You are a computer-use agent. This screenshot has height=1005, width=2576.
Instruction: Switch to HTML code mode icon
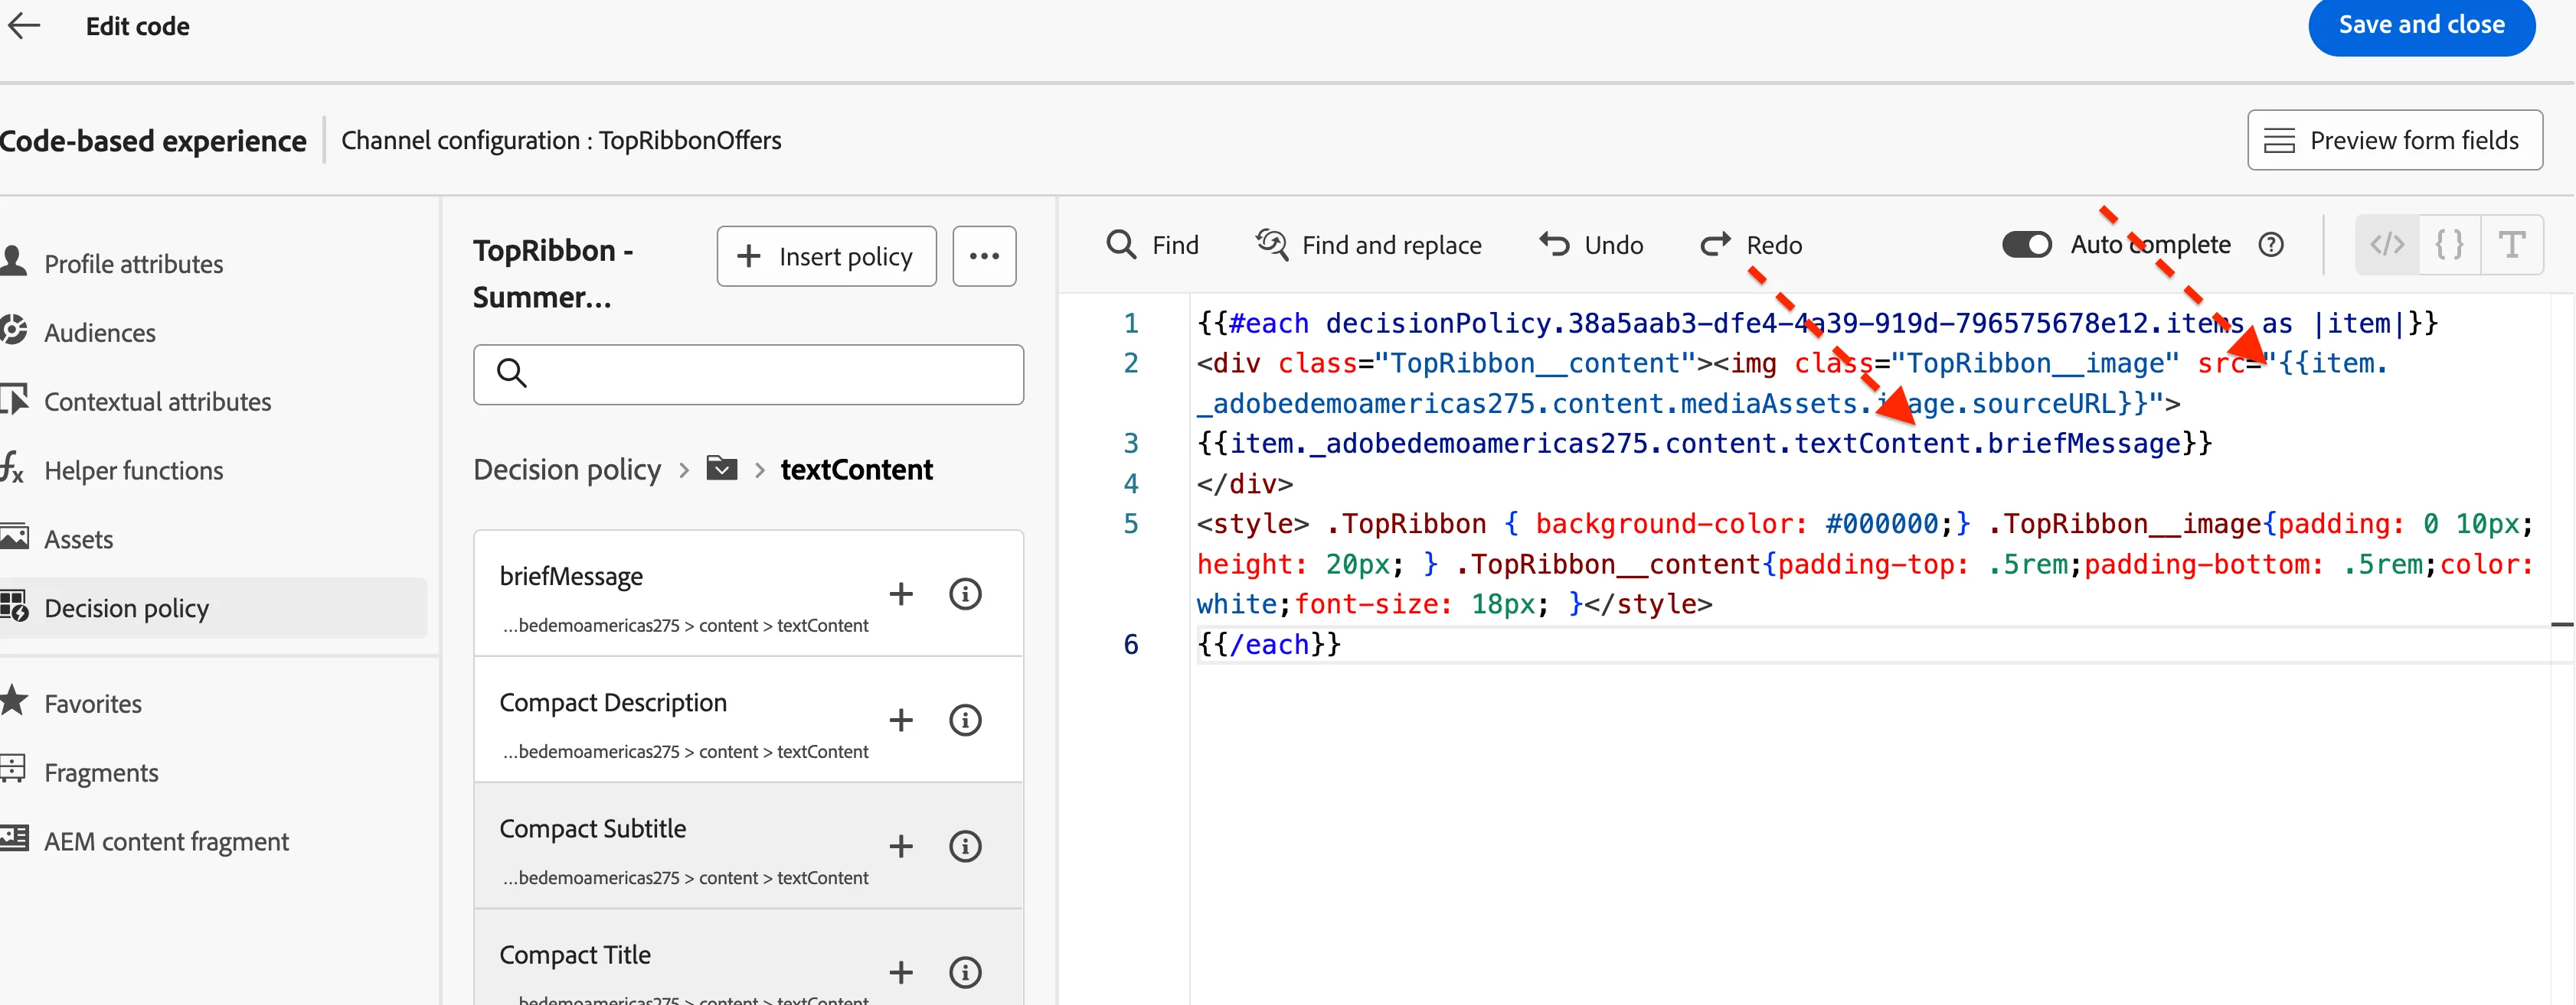point(2387,245)
